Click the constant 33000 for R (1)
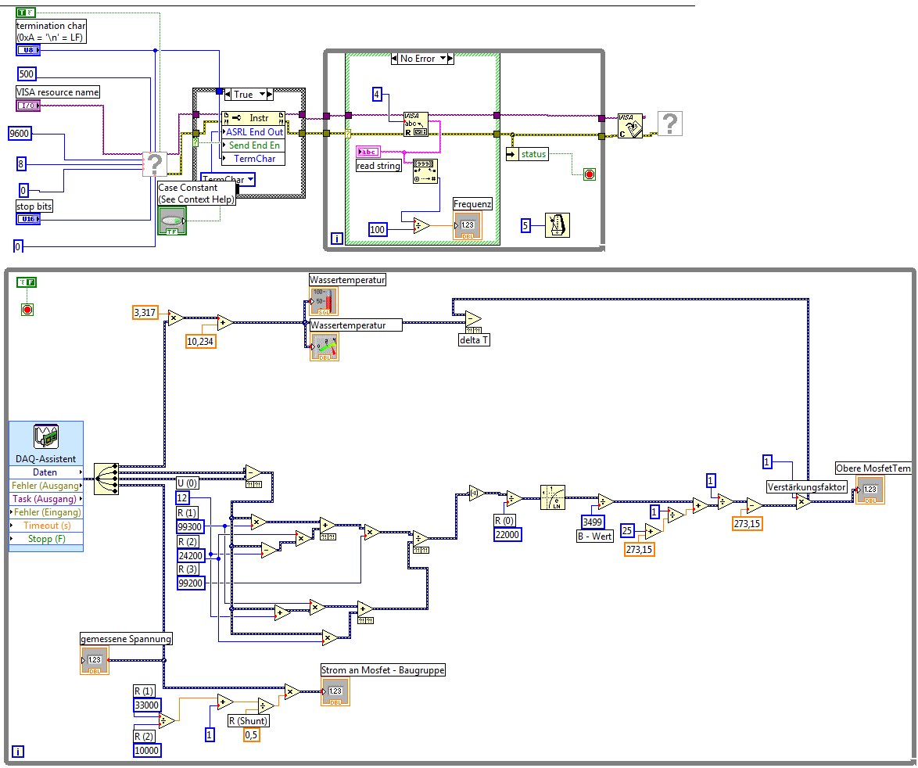 [x=147, y=705]
